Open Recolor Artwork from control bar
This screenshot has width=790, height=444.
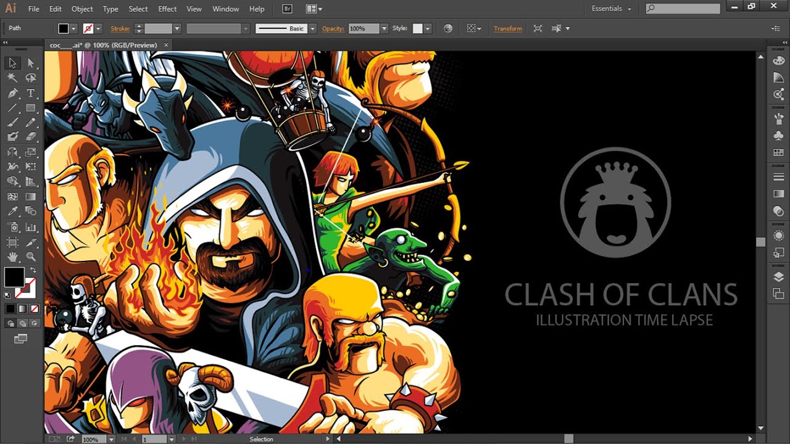pyautogui.click(x=448, y=28)
